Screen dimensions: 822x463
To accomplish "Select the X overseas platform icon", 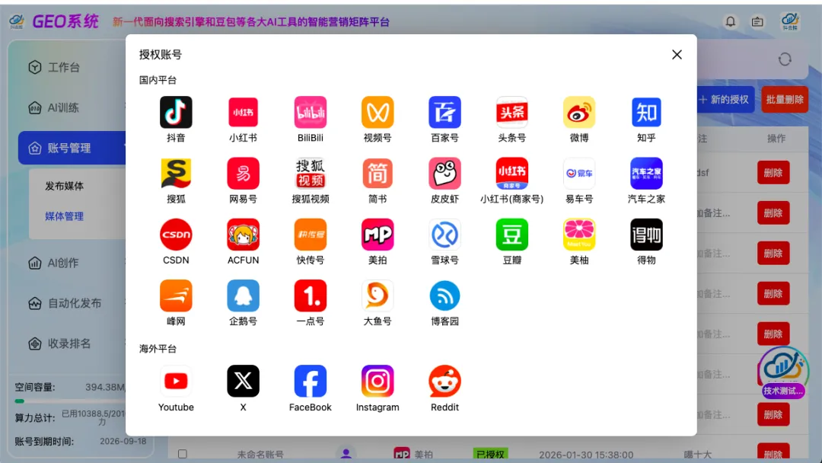I will pos(243,382).
